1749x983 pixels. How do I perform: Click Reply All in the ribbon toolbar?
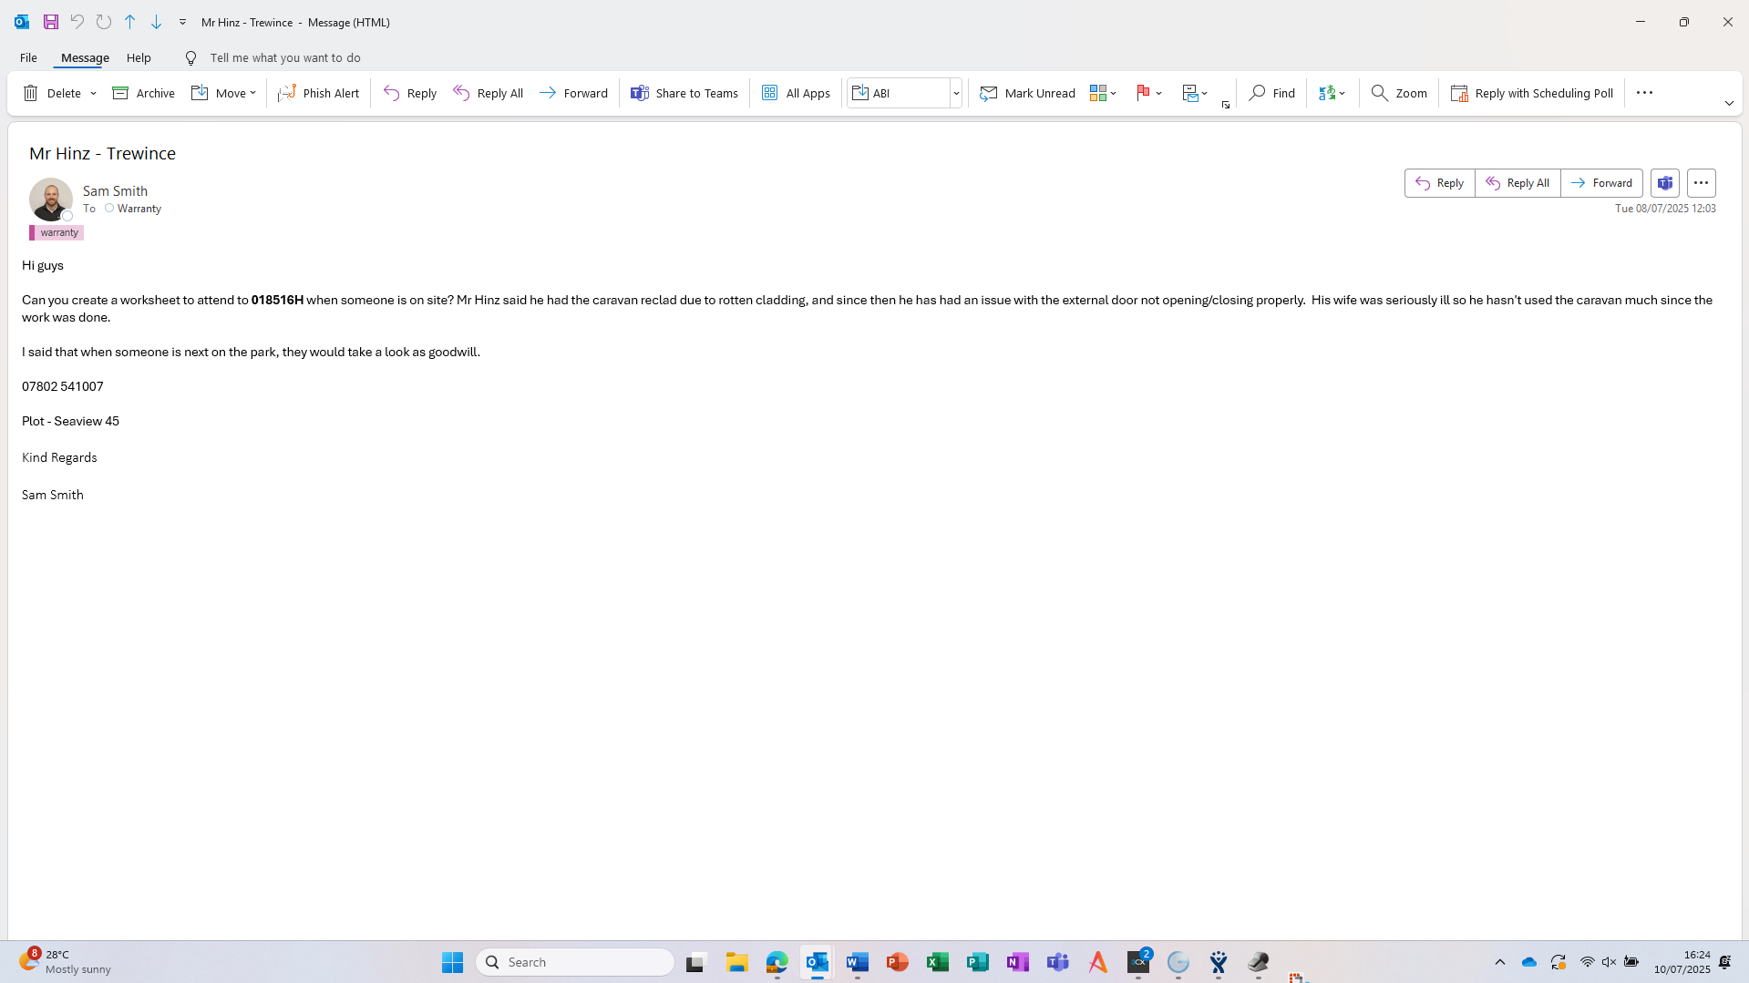[x=488, y=93]
